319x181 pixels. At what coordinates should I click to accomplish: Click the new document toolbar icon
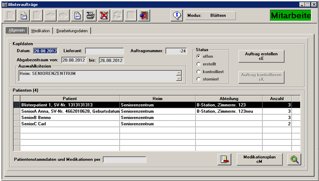[77, 16]
